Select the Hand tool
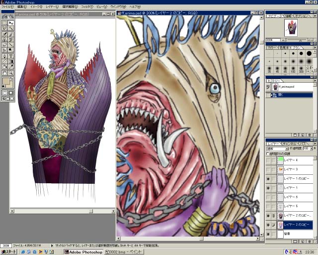This screenshot has width=318, height=255. pos(4,72)
